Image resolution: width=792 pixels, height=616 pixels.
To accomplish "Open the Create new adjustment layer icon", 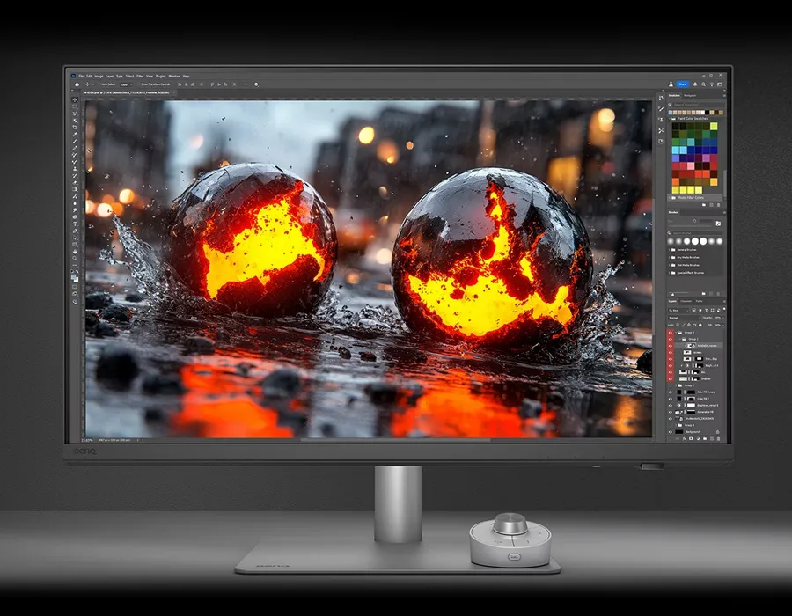I will [697, 440].
